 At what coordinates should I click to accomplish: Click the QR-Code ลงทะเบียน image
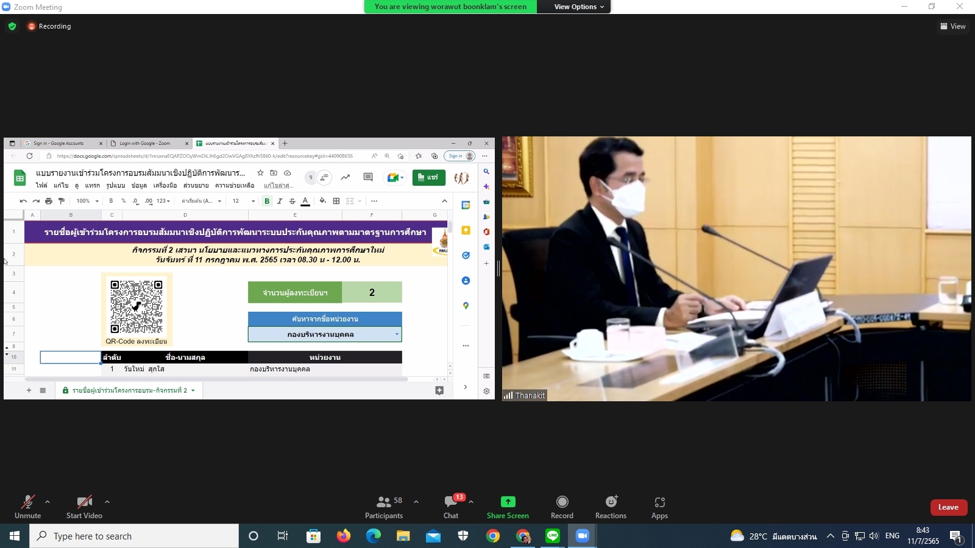[136, 310]
